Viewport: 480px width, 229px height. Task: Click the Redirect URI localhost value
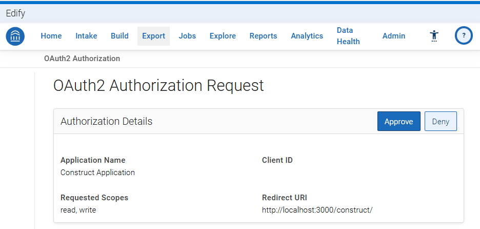[317, 210]
